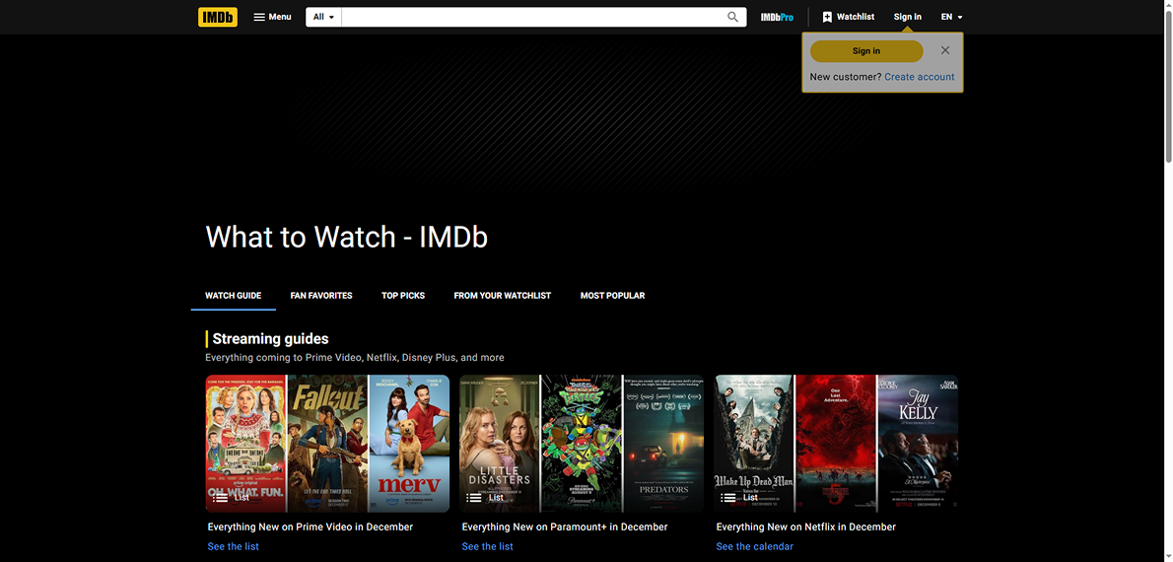
Task: Open the Oh. What. Fun. poster thumbnail
Action: pos(245,444)
